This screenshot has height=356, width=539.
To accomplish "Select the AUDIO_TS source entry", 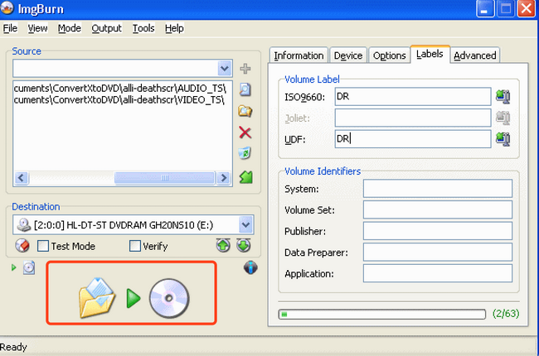I will (x=120, y=89).
